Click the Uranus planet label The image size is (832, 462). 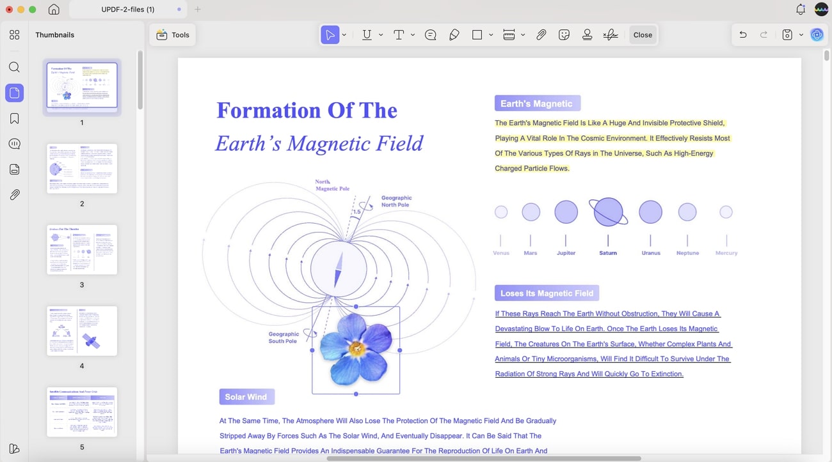(x=651, y=253)
